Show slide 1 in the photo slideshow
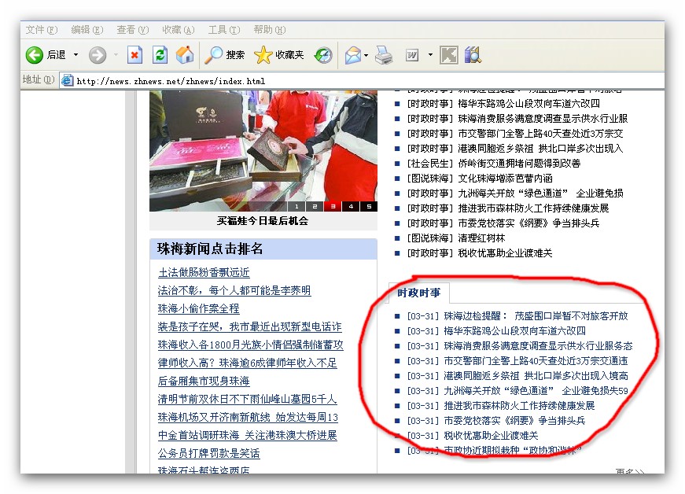The height and width of the screenshot is (494, 685). [296, 207]
